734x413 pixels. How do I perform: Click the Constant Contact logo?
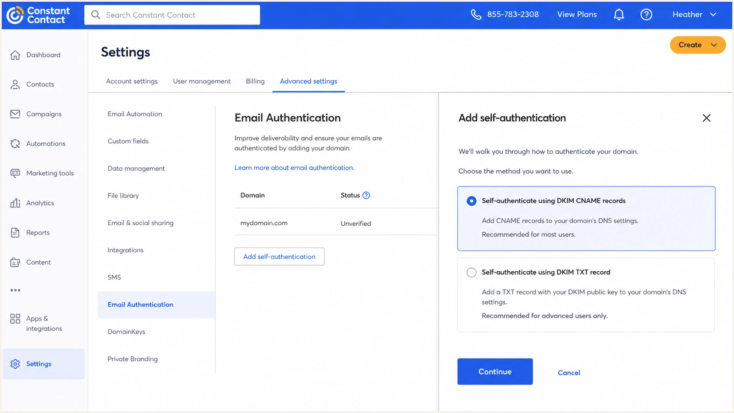[x=38, y=15]
